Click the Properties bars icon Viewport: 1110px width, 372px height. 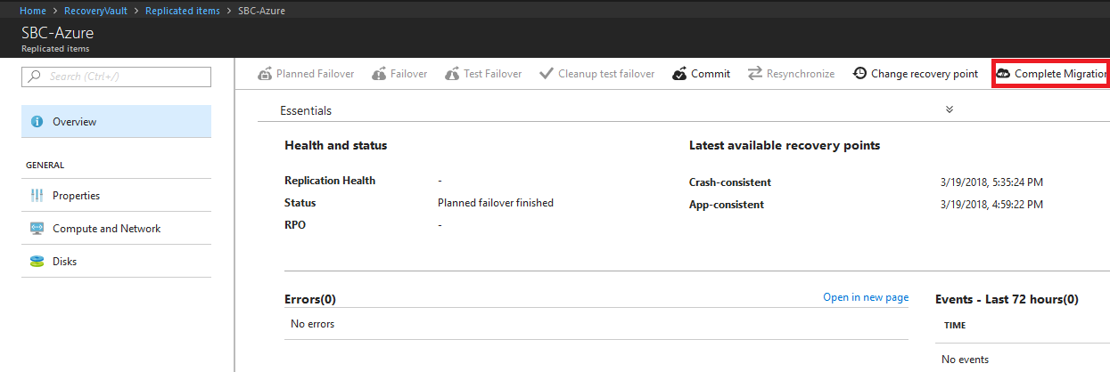37,196
